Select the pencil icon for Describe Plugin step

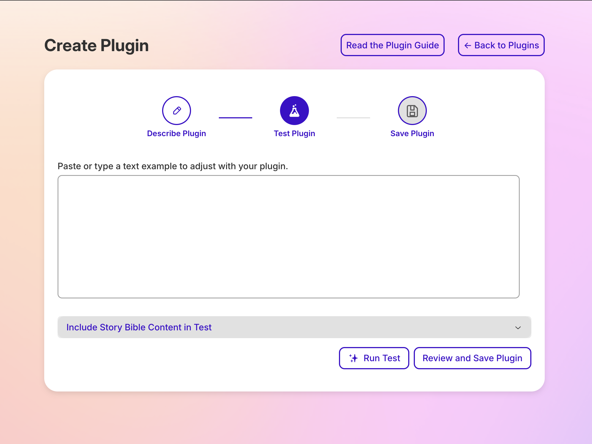(x=176, y=110)
